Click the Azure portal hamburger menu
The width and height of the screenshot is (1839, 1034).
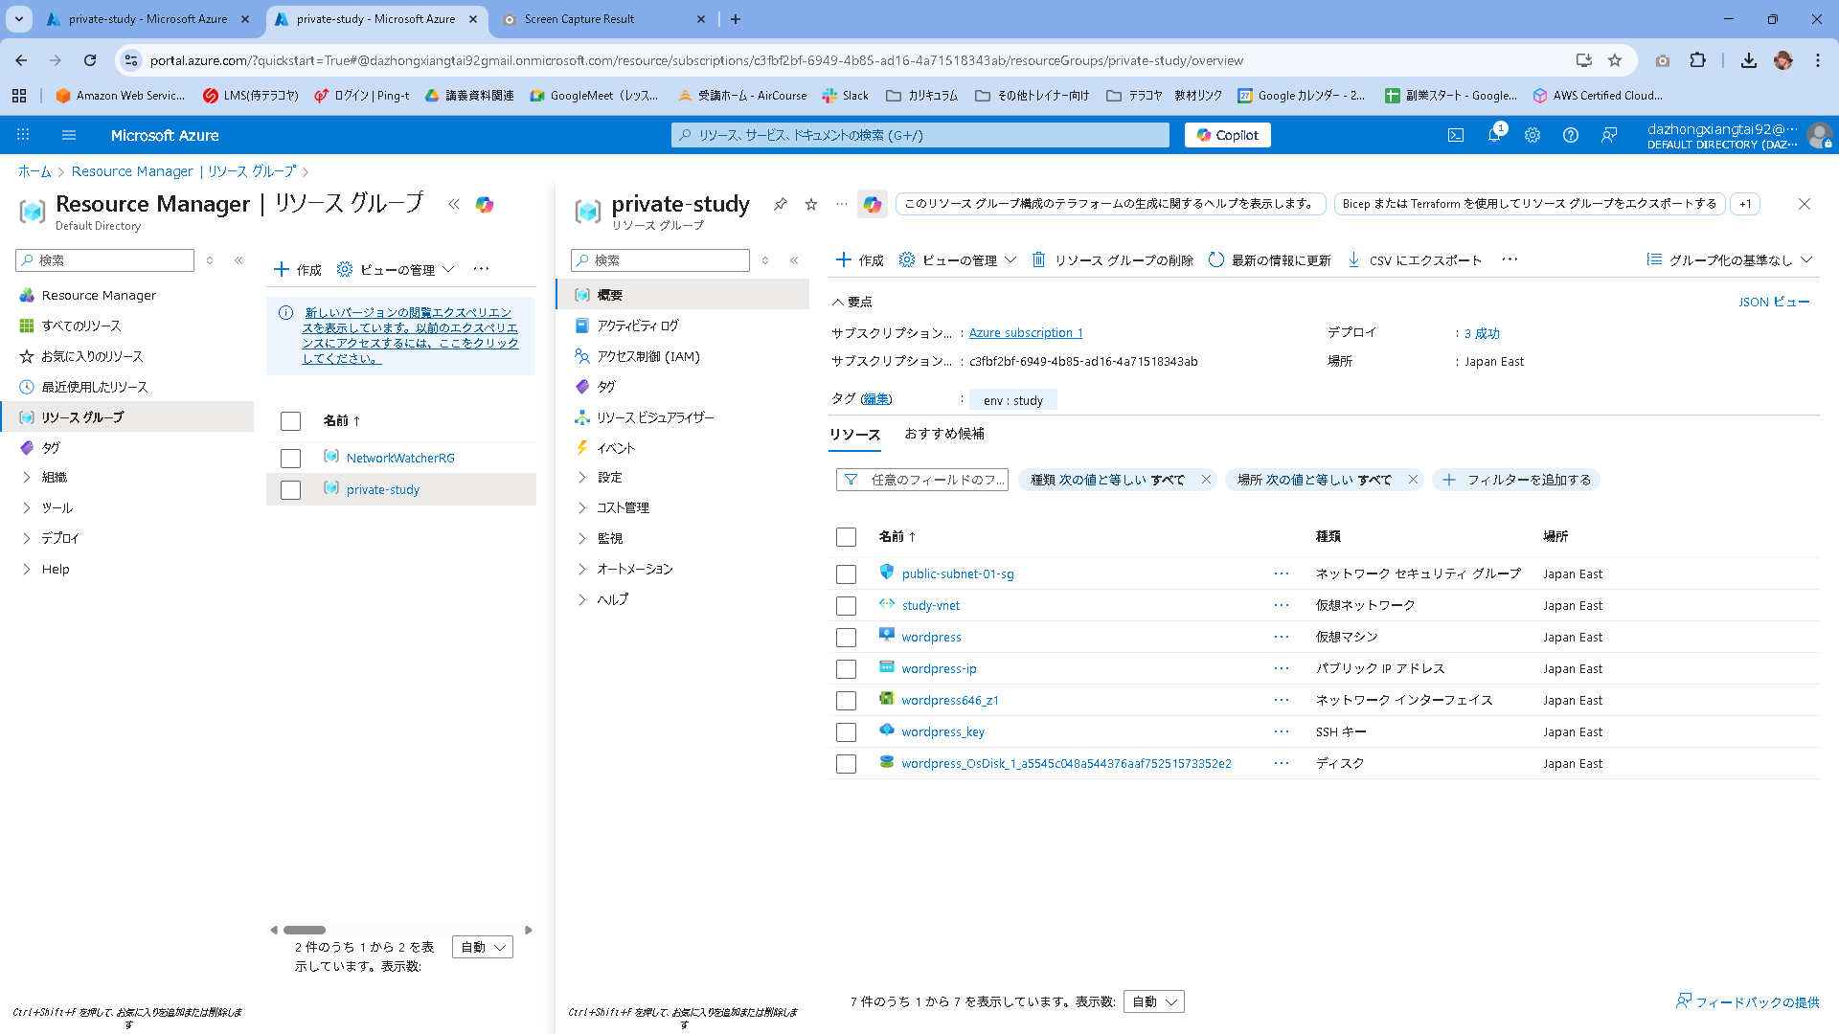(69, 135)
